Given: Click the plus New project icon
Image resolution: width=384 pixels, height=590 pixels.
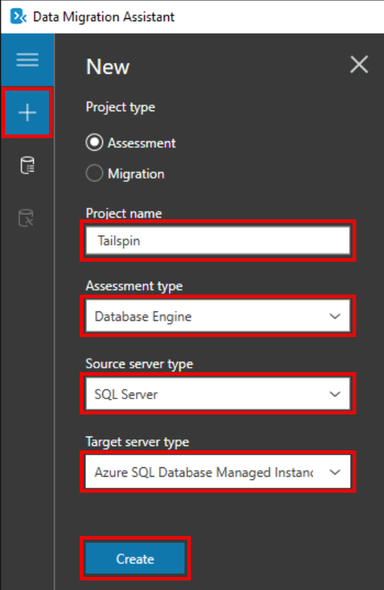Looking at the screenshot, I should pyautogui.click(x=27, y=113).
